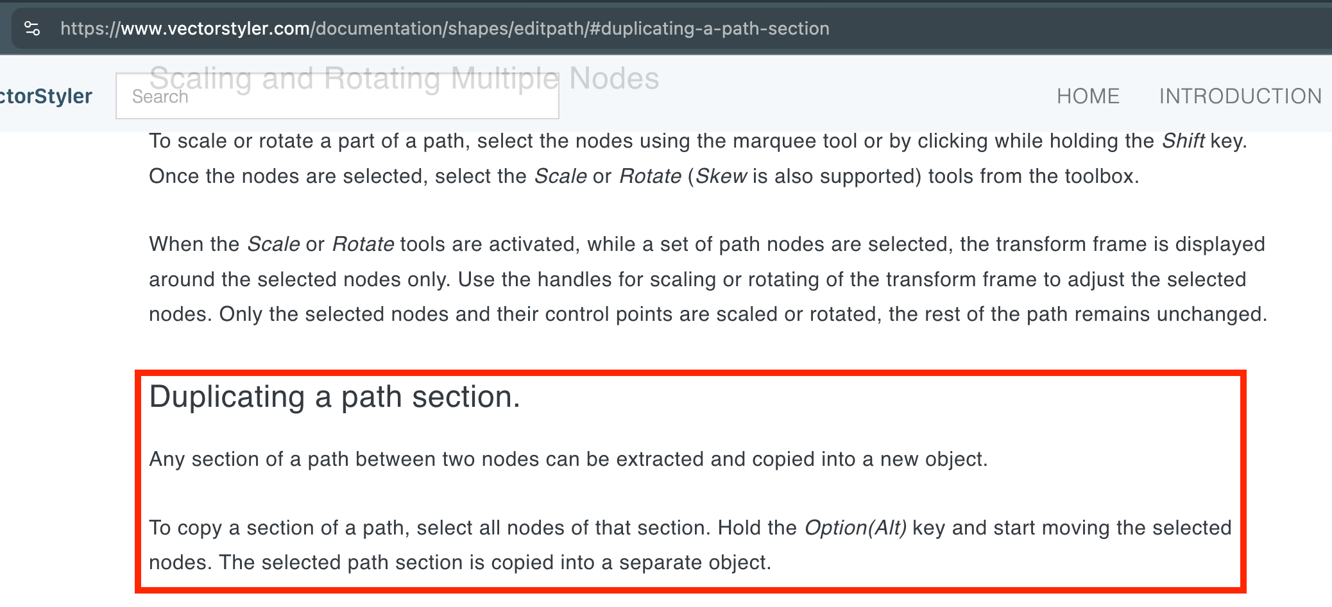1332x607 pixels.
Task: Click the 'Duplicating a path section.' heading
Action: [x=334, y=397]
